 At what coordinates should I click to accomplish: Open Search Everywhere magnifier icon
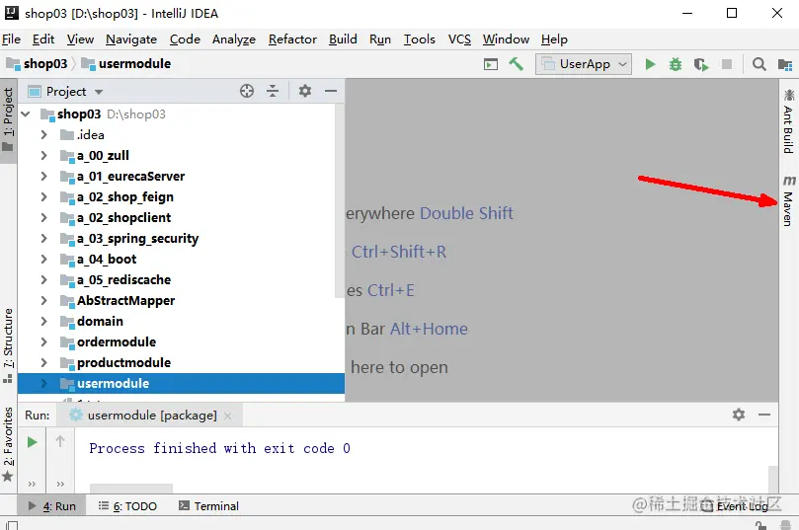pyautogui.click(x=759, y=64)
